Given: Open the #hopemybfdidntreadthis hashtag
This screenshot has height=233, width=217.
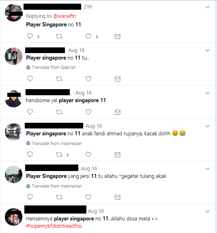Looking at the screenshot, I should pyautogui.click(x=54, y=226).
